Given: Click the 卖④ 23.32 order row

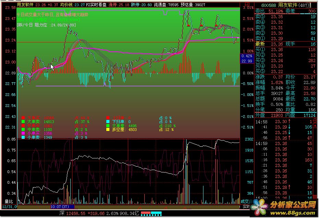Looking at the screenshot, I should 285,22.
